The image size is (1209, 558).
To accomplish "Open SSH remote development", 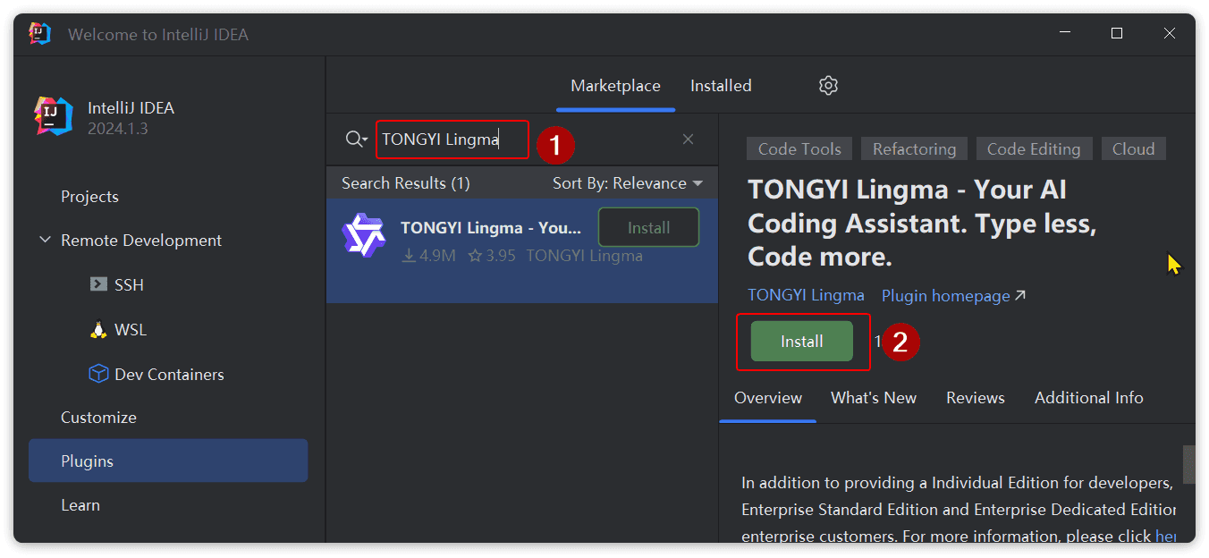I will pyautogui.click(x=129, y=285).
